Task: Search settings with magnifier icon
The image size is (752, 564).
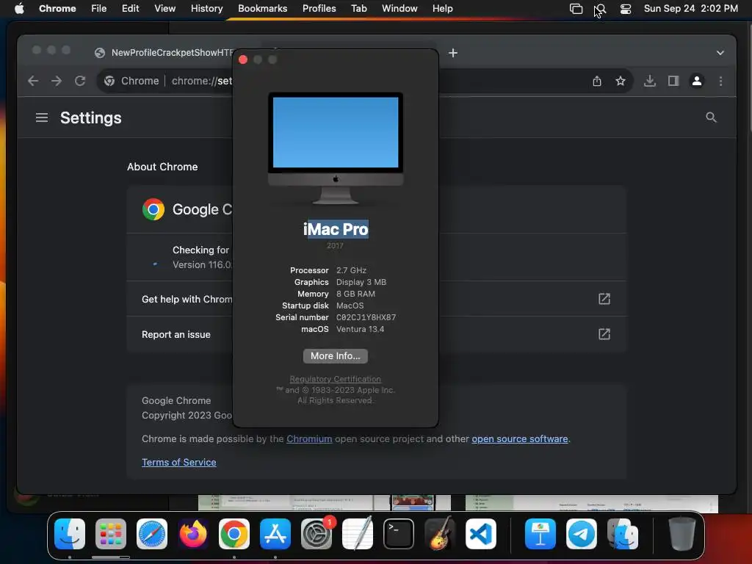Action: pyautogui.click(x=711, y=117)
